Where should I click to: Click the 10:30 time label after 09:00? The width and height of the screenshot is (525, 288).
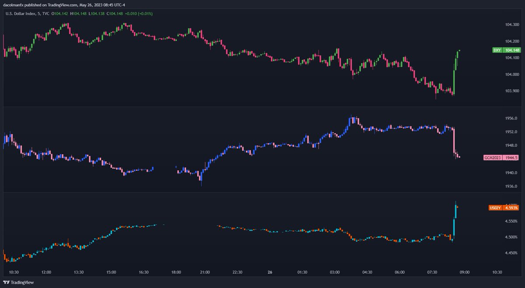[x=497, y=272]
